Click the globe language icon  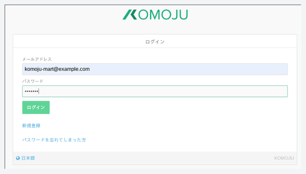[x=18, y=158]
